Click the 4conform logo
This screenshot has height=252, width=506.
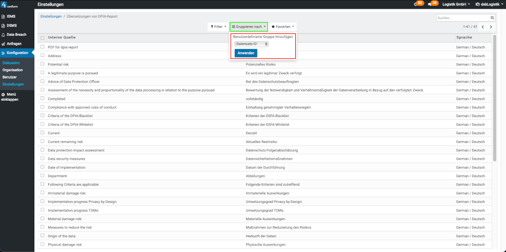click(10, 5)
